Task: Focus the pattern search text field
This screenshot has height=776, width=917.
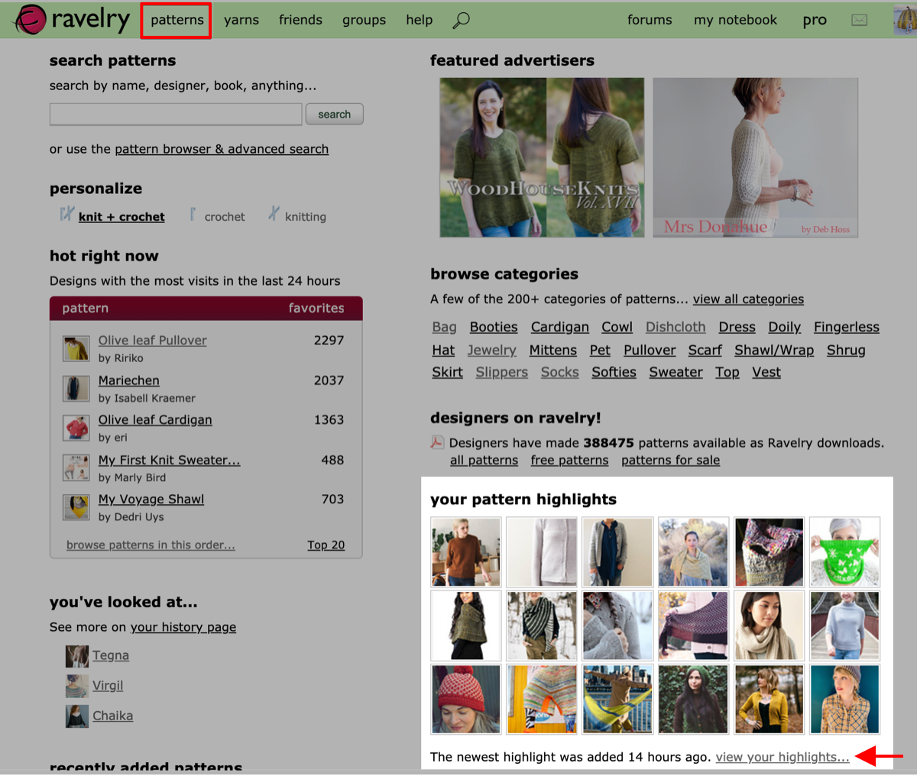Action: [x=176, y=115]
